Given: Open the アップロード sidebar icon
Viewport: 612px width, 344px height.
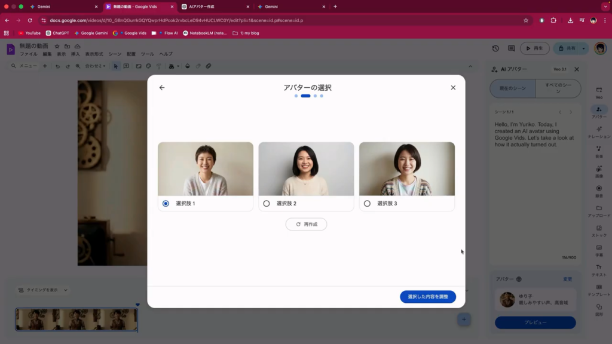Looking at the screenshot, I should [x=599, y=210].
